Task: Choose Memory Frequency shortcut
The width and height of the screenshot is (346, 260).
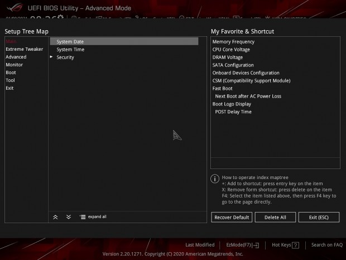Action: click(x=233, y=42)
